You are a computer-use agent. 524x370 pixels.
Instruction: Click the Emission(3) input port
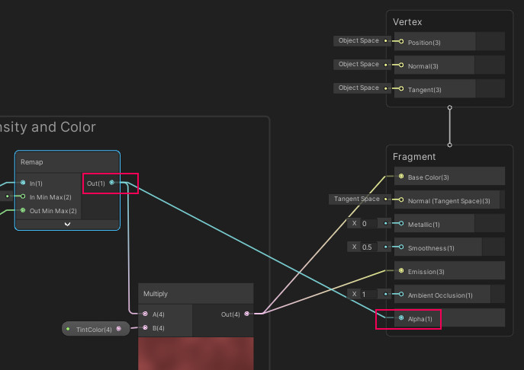(401, 271)
